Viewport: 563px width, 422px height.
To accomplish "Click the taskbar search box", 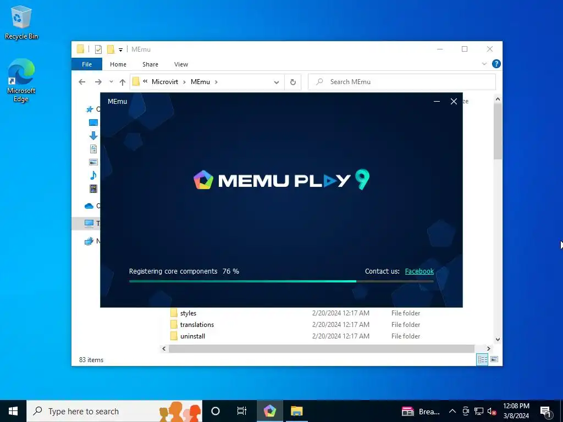I will [x=114, y=411].
